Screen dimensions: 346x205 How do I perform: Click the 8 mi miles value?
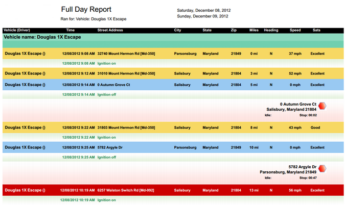(254, 127)
